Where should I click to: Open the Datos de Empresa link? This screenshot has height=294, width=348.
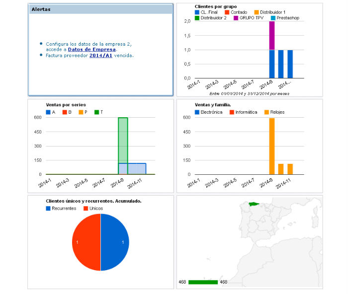[x=92, y=50]
